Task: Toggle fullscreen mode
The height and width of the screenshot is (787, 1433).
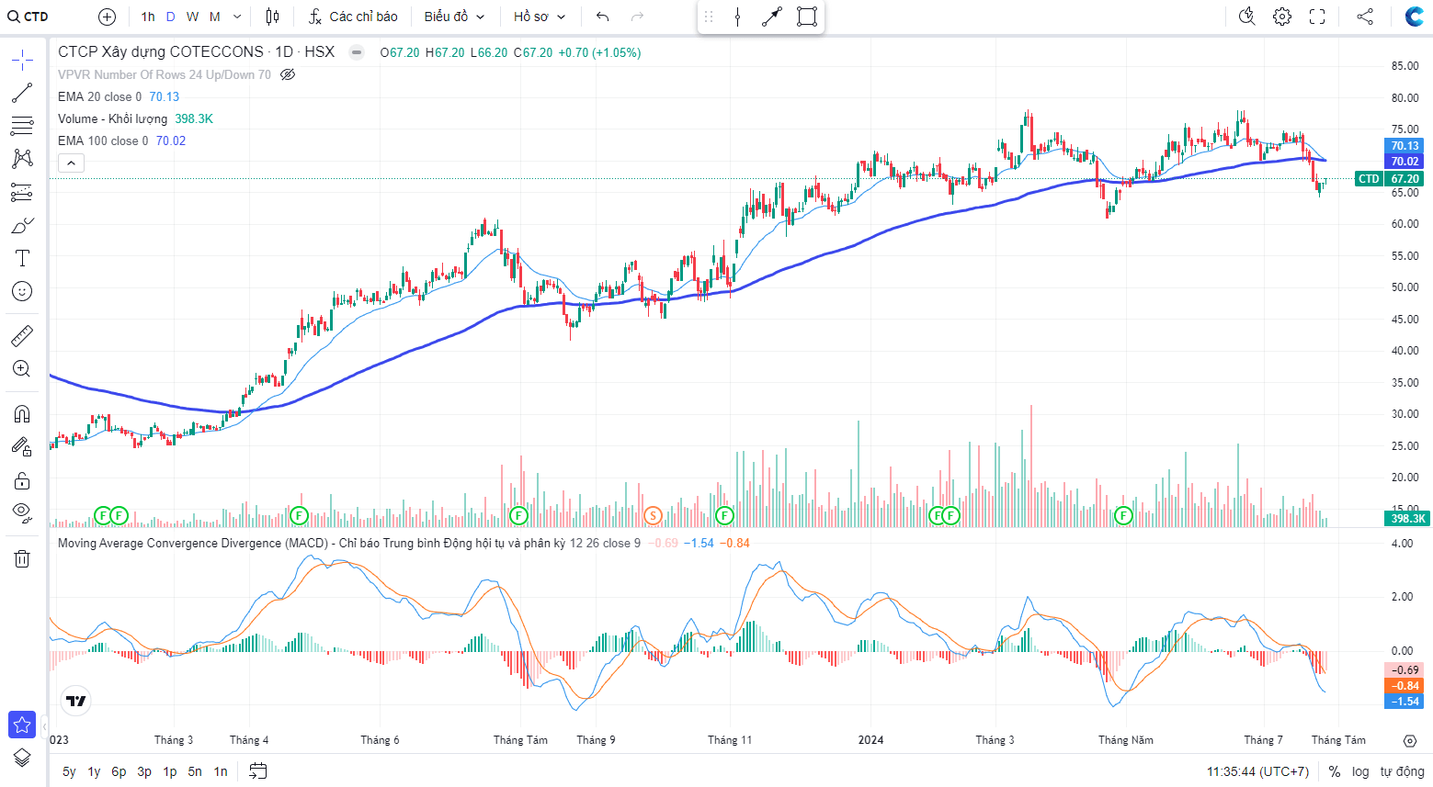Action: [1317, 17]
